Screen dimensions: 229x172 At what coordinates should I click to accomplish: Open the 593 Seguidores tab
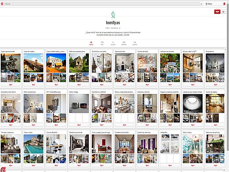pyautogui.click(x=124, y=43)
